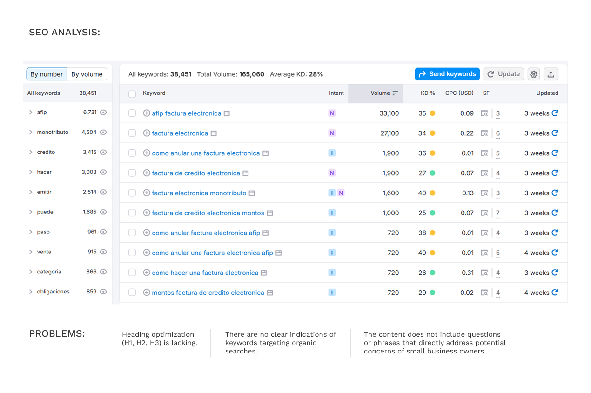
Task: View SERP features for 'como anular factura electronica afip'
Action: 484,233
